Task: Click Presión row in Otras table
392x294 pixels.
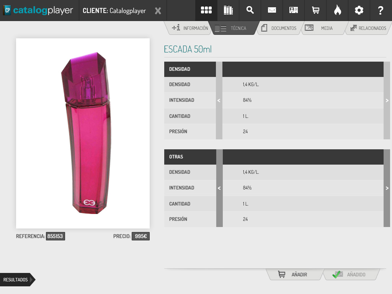Action: pyautogui.click(x=274, y=219)
